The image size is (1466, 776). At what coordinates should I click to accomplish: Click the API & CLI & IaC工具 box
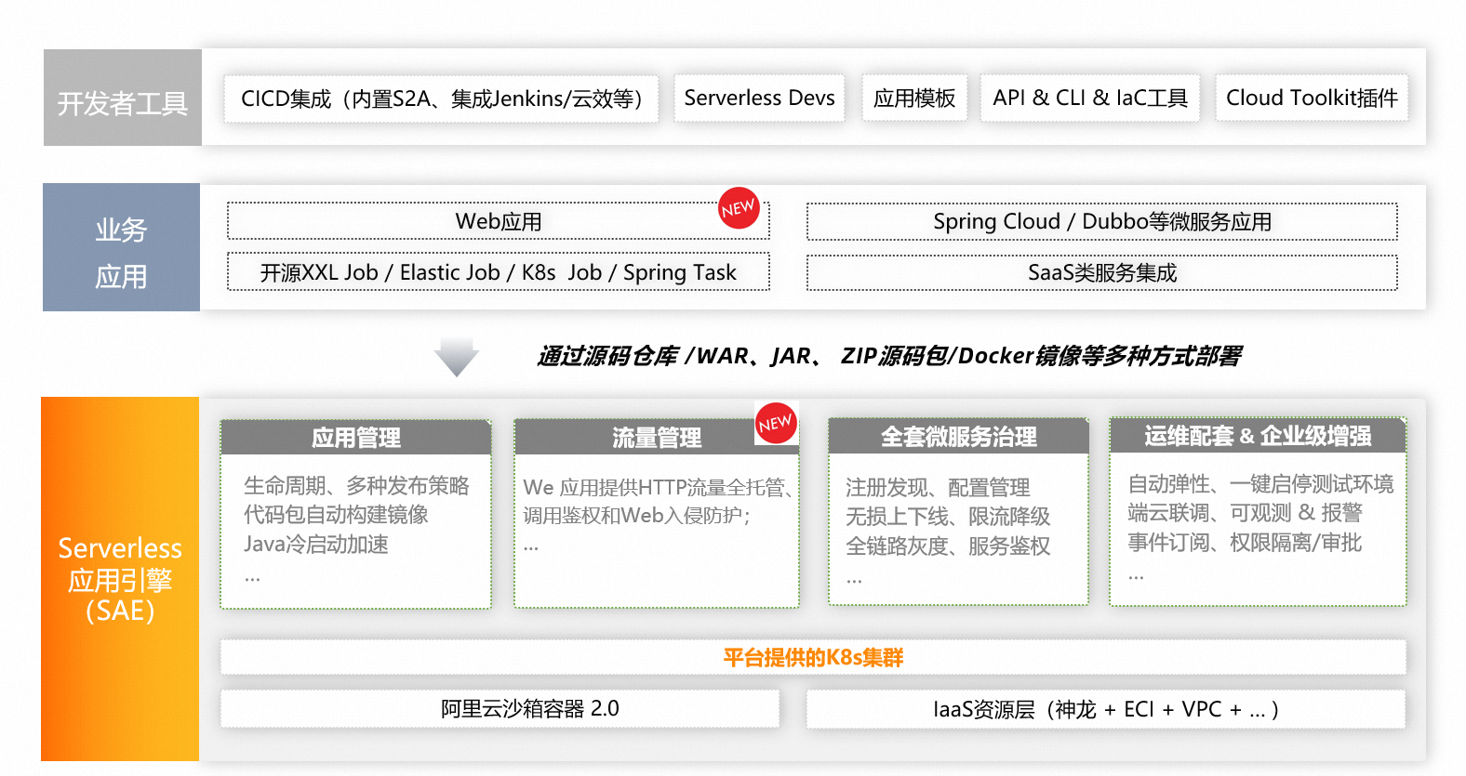1090,99
